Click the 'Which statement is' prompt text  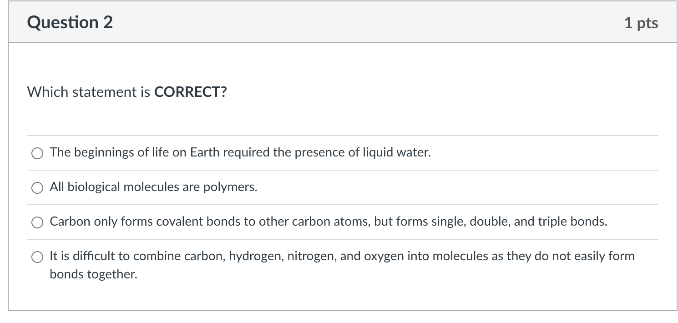pyautogui.click(x=89, y=92)
